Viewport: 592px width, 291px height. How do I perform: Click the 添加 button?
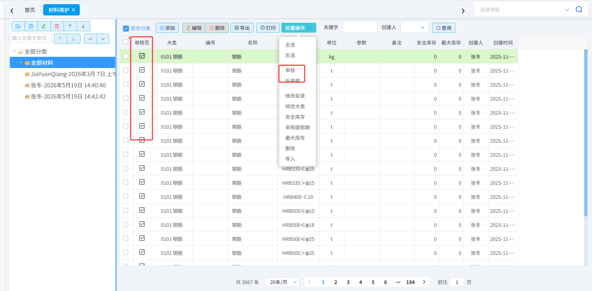pyautogui.click(x=167, y=28)
